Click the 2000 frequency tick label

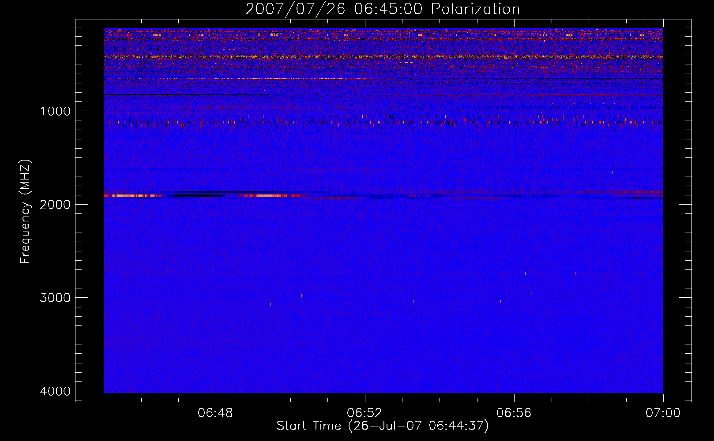click(x=55, y=204)
